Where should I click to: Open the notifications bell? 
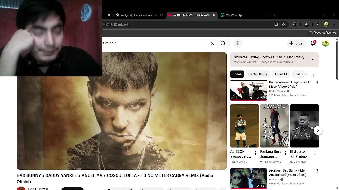click(x=313, y=43)
